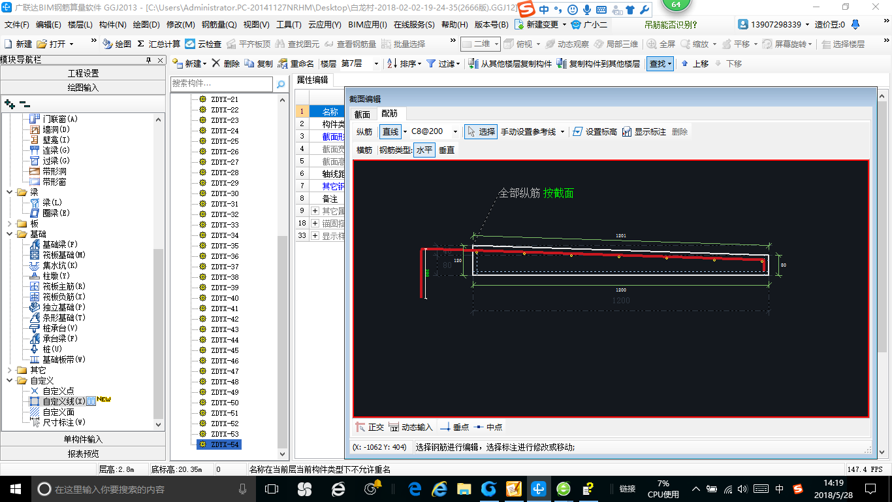Open taskbar search box

point(143,489)
